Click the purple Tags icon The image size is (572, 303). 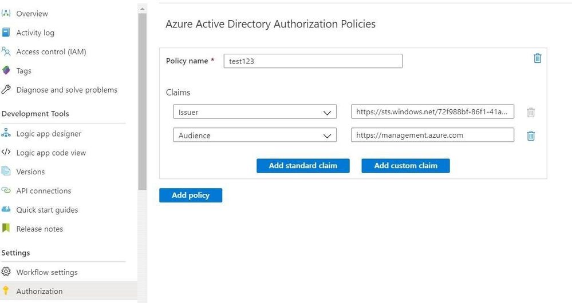click(x=6, y=70)
